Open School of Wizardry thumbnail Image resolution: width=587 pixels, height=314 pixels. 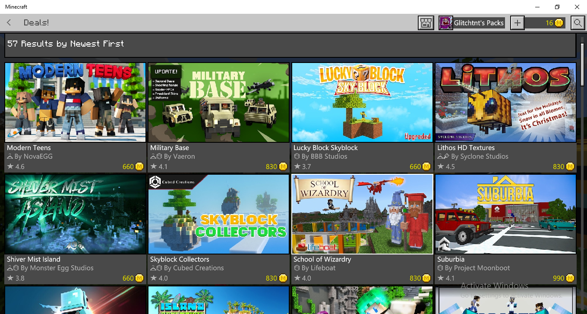(x=362, y=214)
